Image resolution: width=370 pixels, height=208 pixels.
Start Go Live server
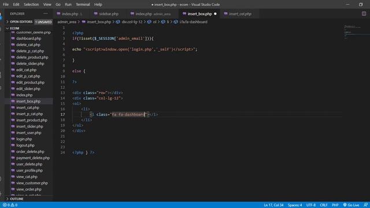click(351, 205)
